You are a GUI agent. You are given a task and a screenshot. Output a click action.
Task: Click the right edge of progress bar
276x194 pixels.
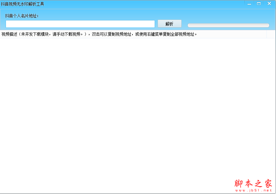(267, 25)
